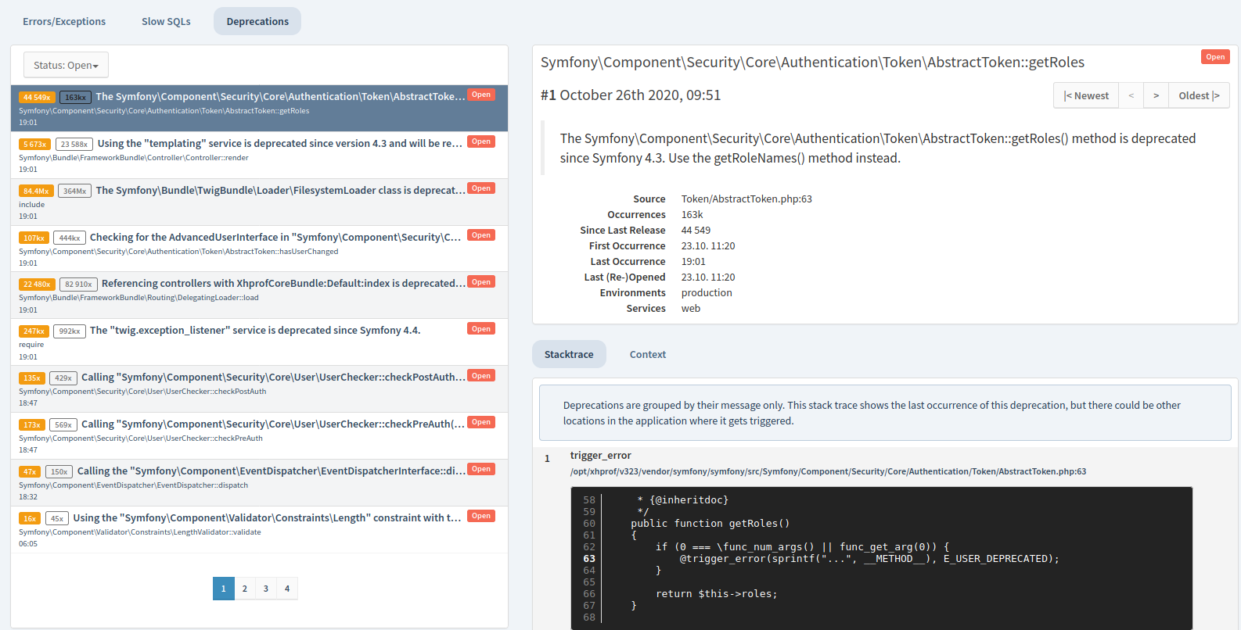Open the Validator Length constraint deprecation entry
1241x630 pixels.
pyautogui.click(x=259, y=530)
